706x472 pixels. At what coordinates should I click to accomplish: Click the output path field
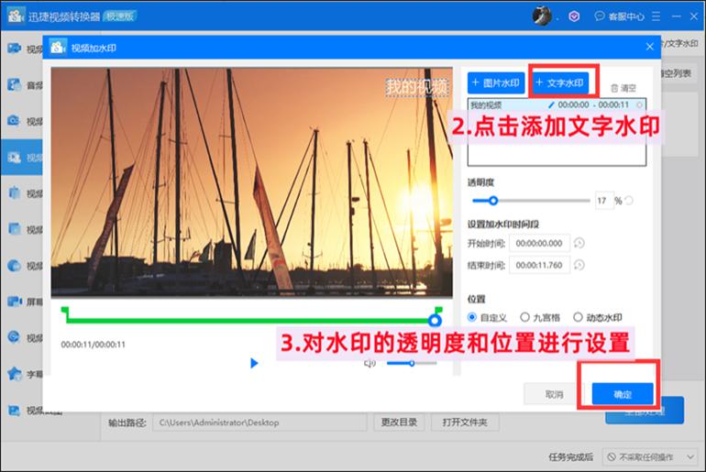click(259, 423)
